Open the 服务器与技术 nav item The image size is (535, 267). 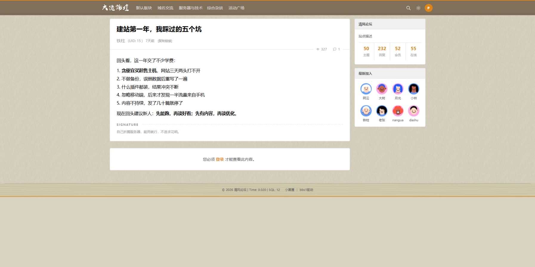[191, 8]
